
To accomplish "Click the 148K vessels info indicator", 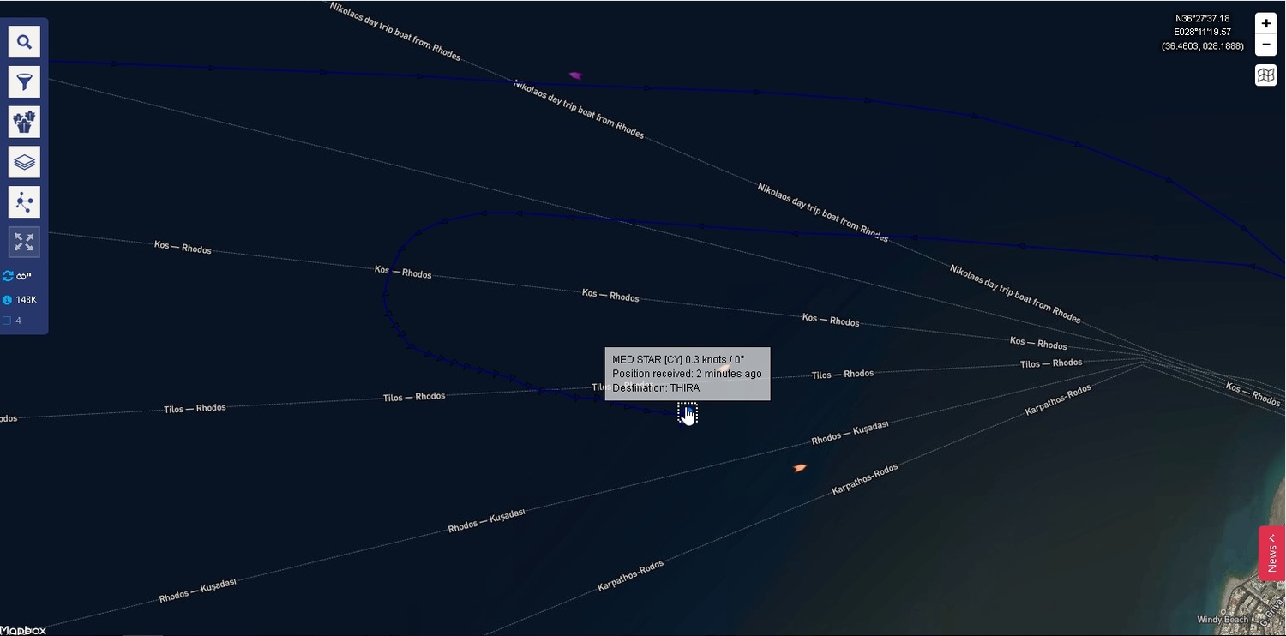I will coord(20,300).
